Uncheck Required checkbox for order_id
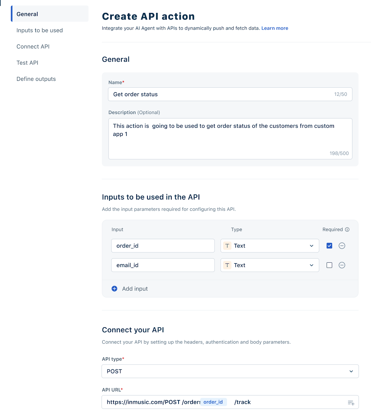 click(329, 246)
